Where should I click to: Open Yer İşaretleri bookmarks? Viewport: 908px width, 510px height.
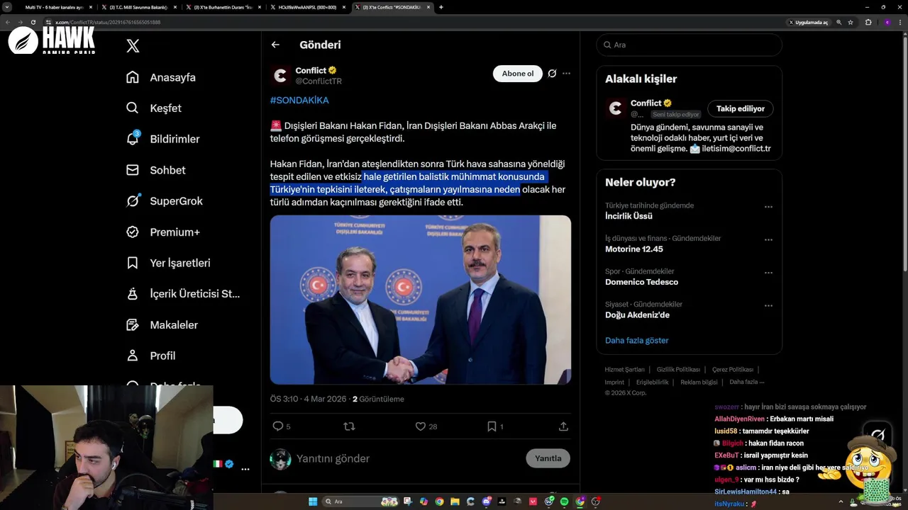pos(168,263)
